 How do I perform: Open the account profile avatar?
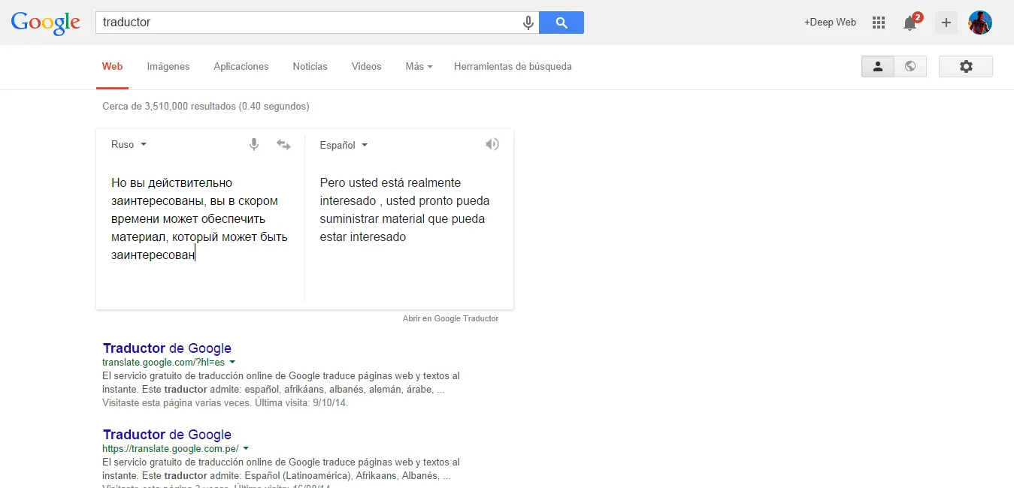[980, 23]
